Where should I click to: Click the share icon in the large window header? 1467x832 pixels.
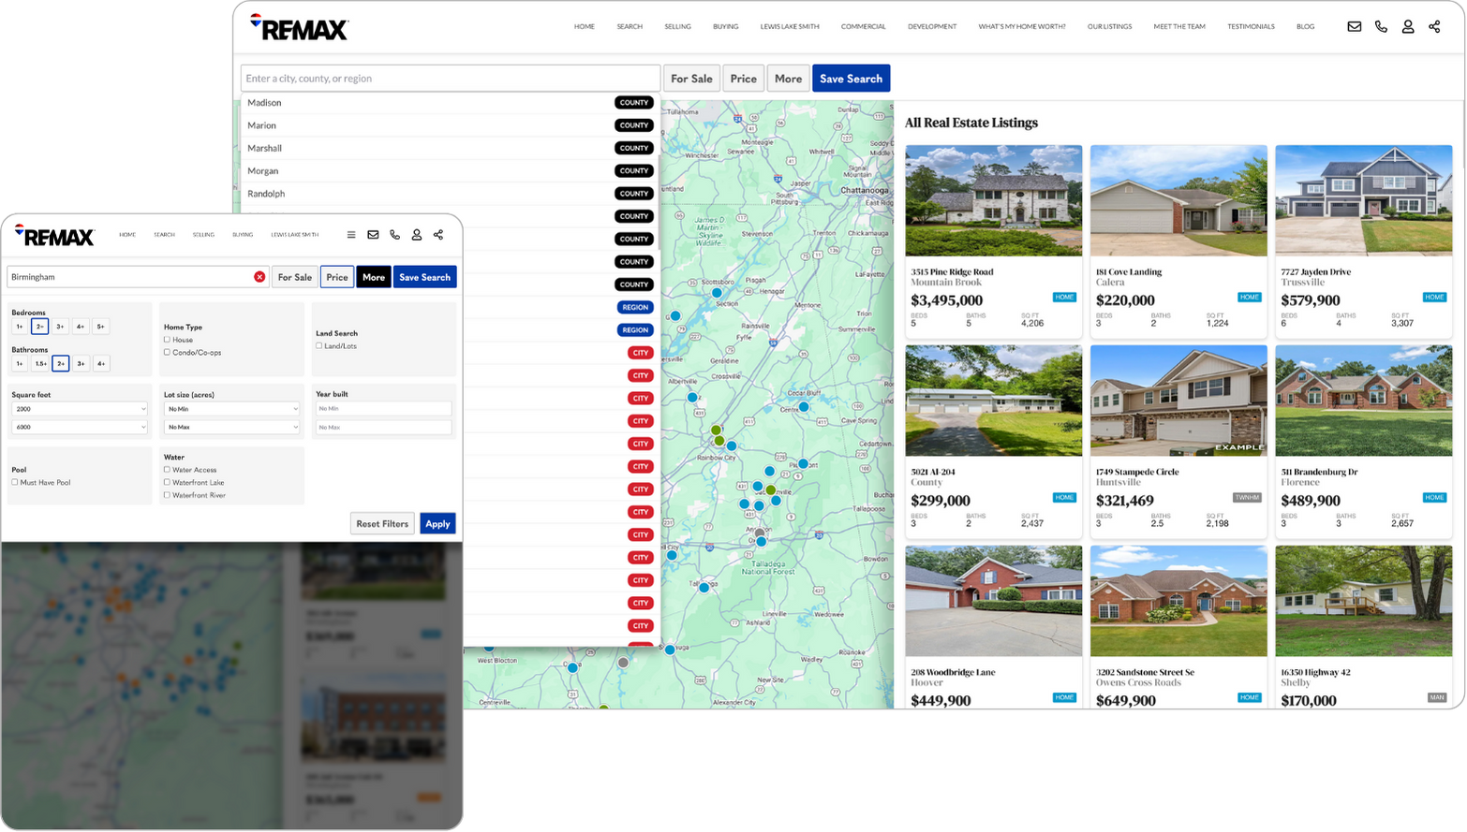coord(1434,26)
